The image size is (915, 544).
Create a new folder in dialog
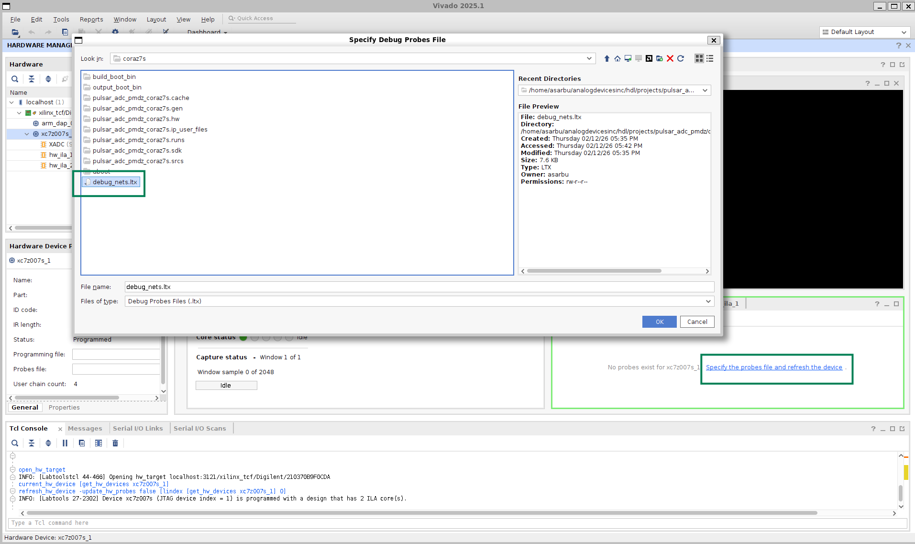tap(659, 58)
